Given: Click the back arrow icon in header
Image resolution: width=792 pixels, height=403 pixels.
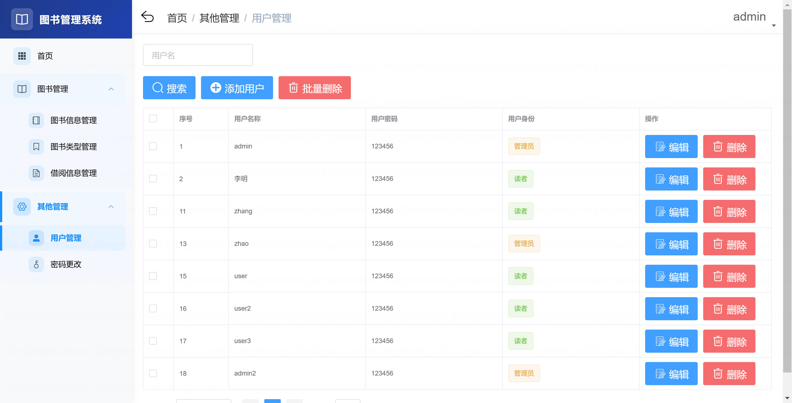Looking at the screenshot, I should click(x=147, y=17).
